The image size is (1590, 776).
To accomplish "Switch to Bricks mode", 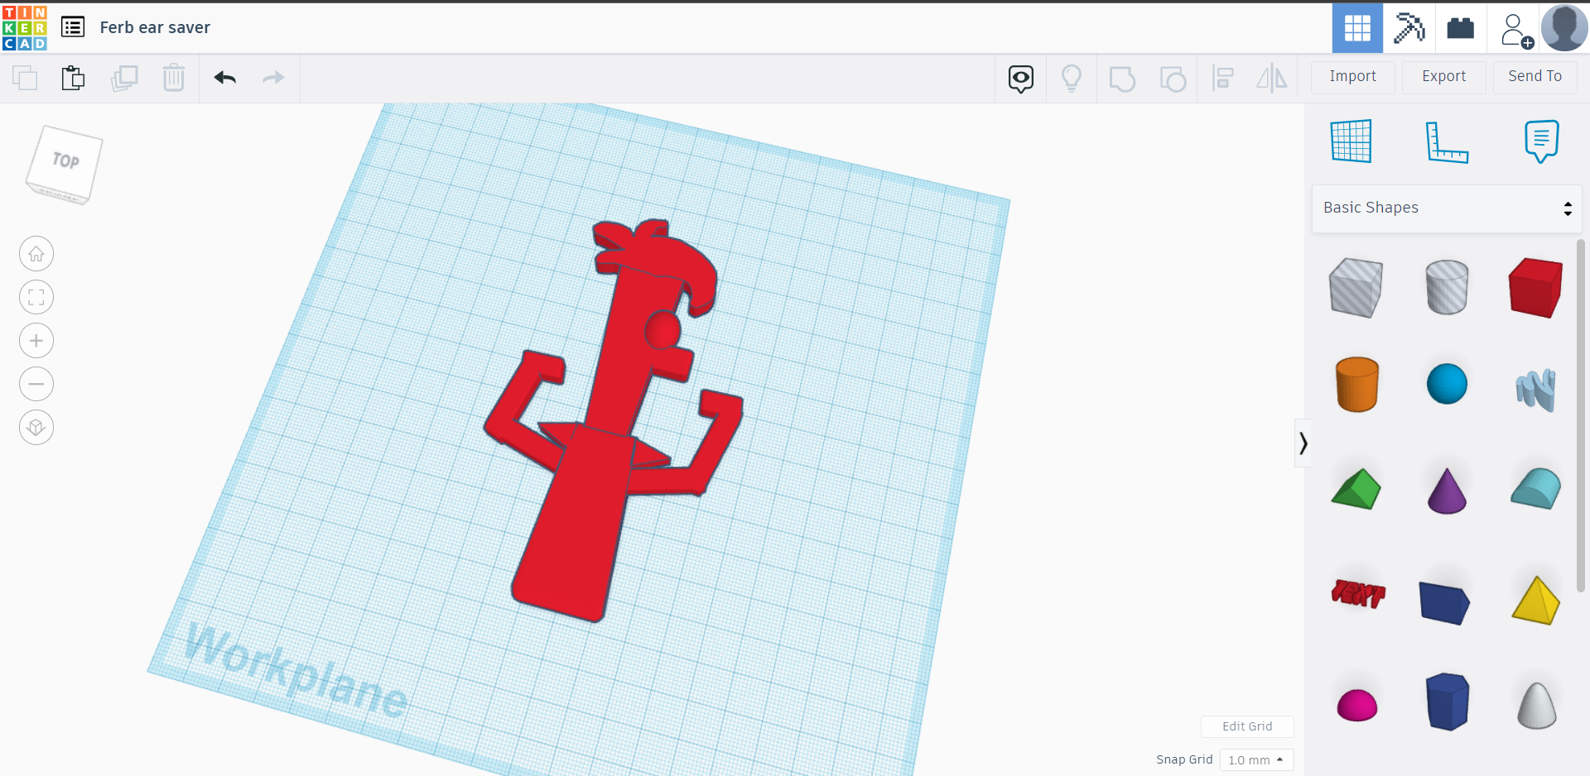I will point(1460,27).
